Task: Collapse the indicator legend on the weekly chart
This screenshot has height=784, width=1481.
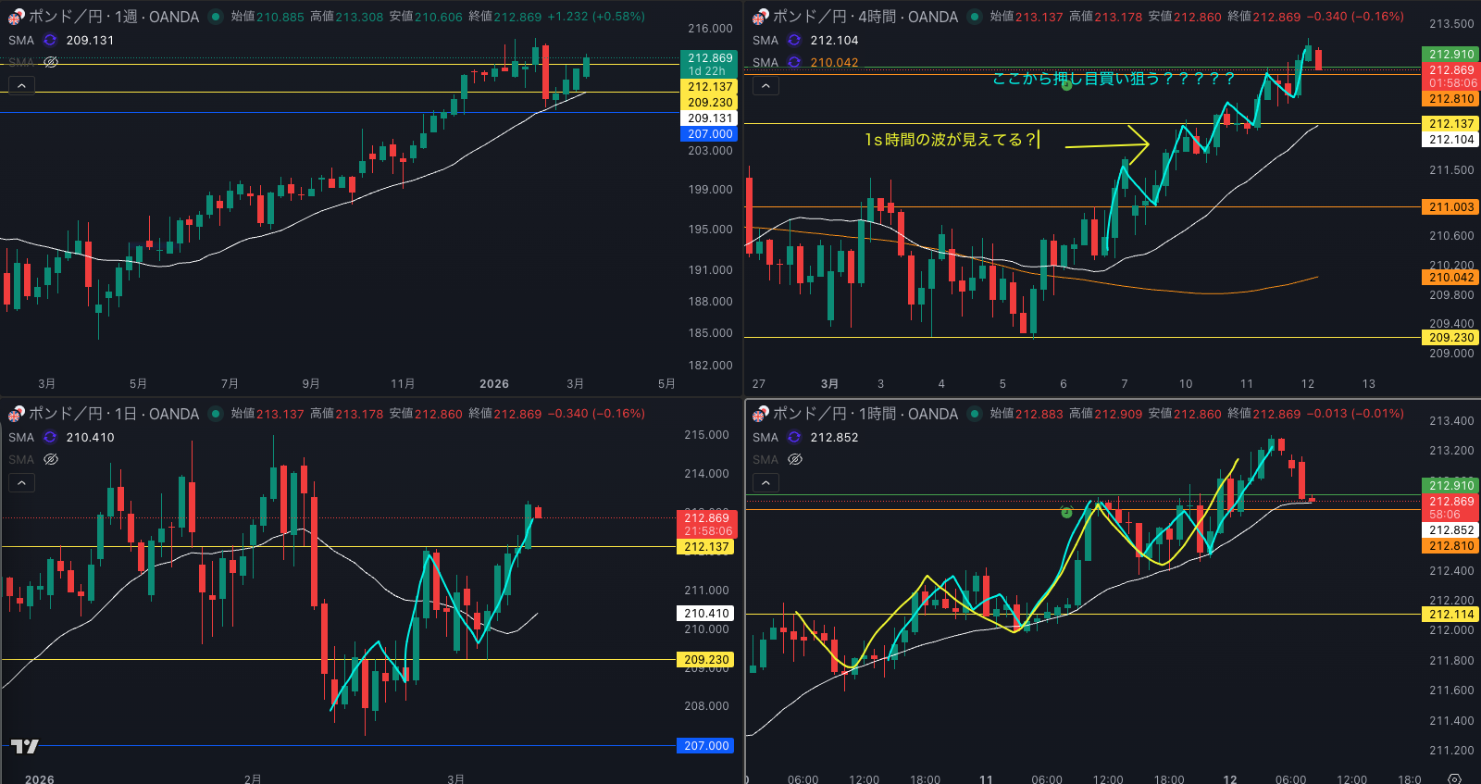Action: click(21, 86)
